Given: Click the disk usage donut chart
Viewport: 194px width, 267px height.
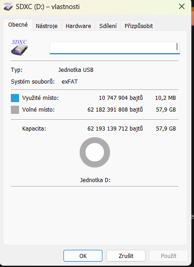Looking at the screenshot, I should click(x=95, y=152).
